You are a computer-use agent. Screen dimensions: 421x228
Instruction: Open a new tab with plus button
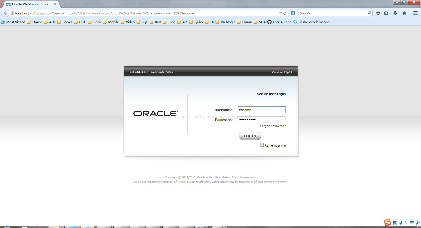click(64, 4)
